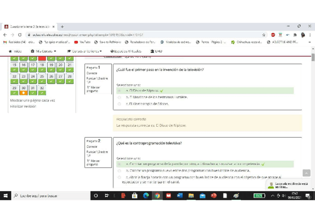Open Word from the taskbar
Image resolution: width=315 pixels, height=223 pixels.
[x=180, y=195]
